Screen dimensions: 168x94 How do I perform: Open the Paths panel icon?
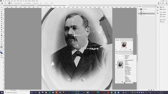point(161,22)
